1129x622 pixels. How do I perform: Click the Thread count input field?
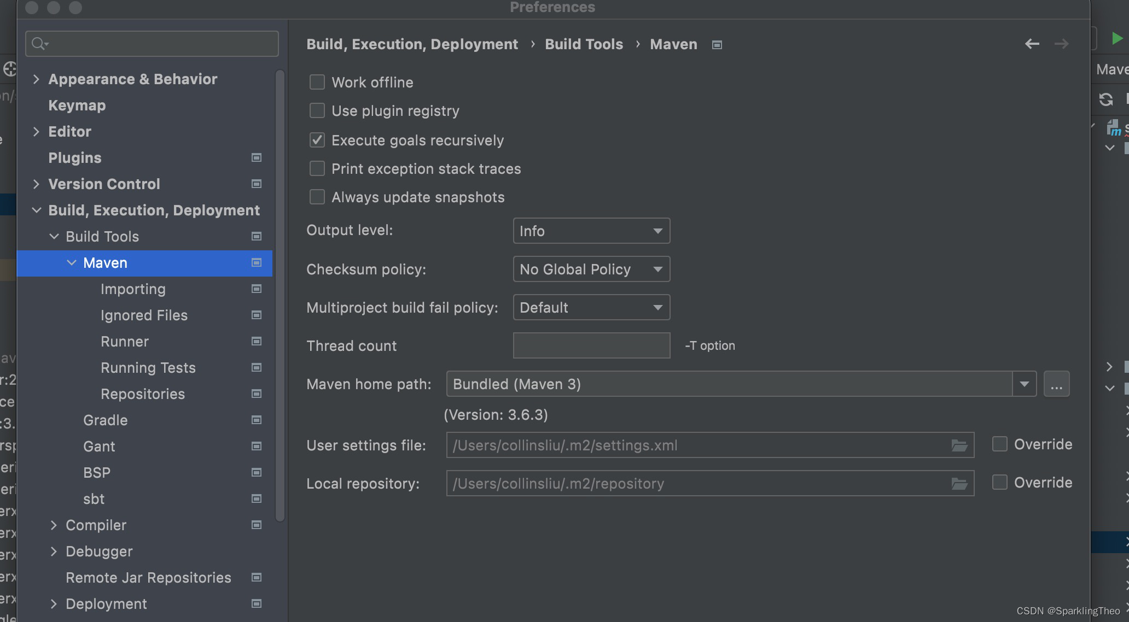[591, 345]
